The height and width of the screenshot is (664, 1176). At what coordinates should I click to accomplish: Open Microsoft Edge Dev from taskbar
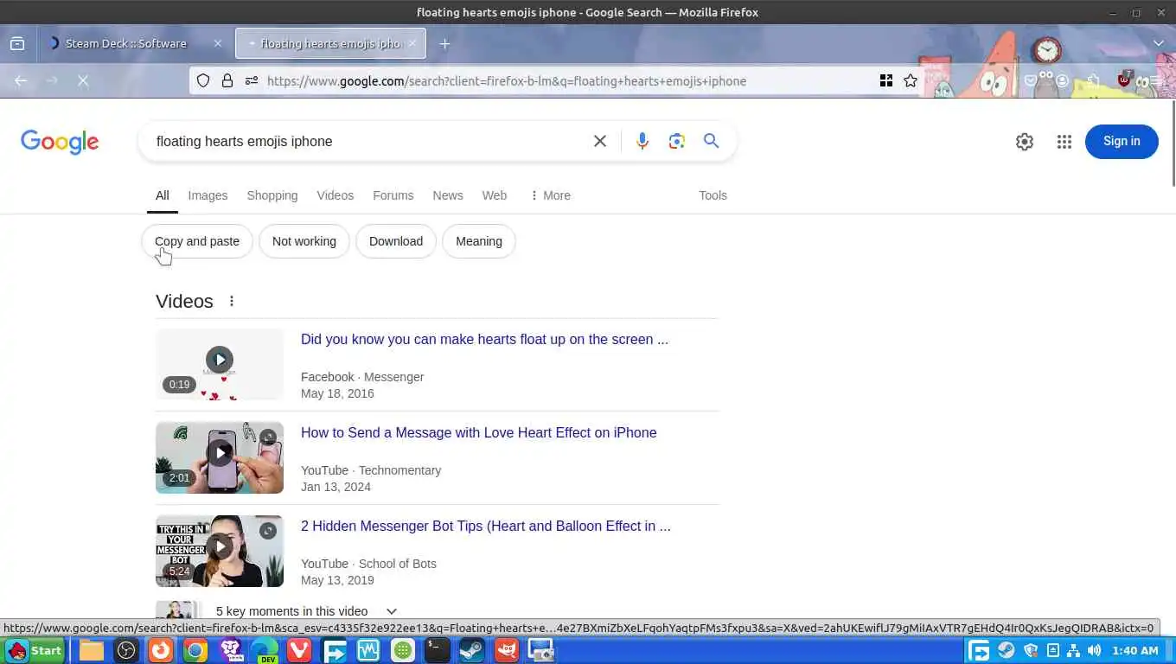coord(265,650)
